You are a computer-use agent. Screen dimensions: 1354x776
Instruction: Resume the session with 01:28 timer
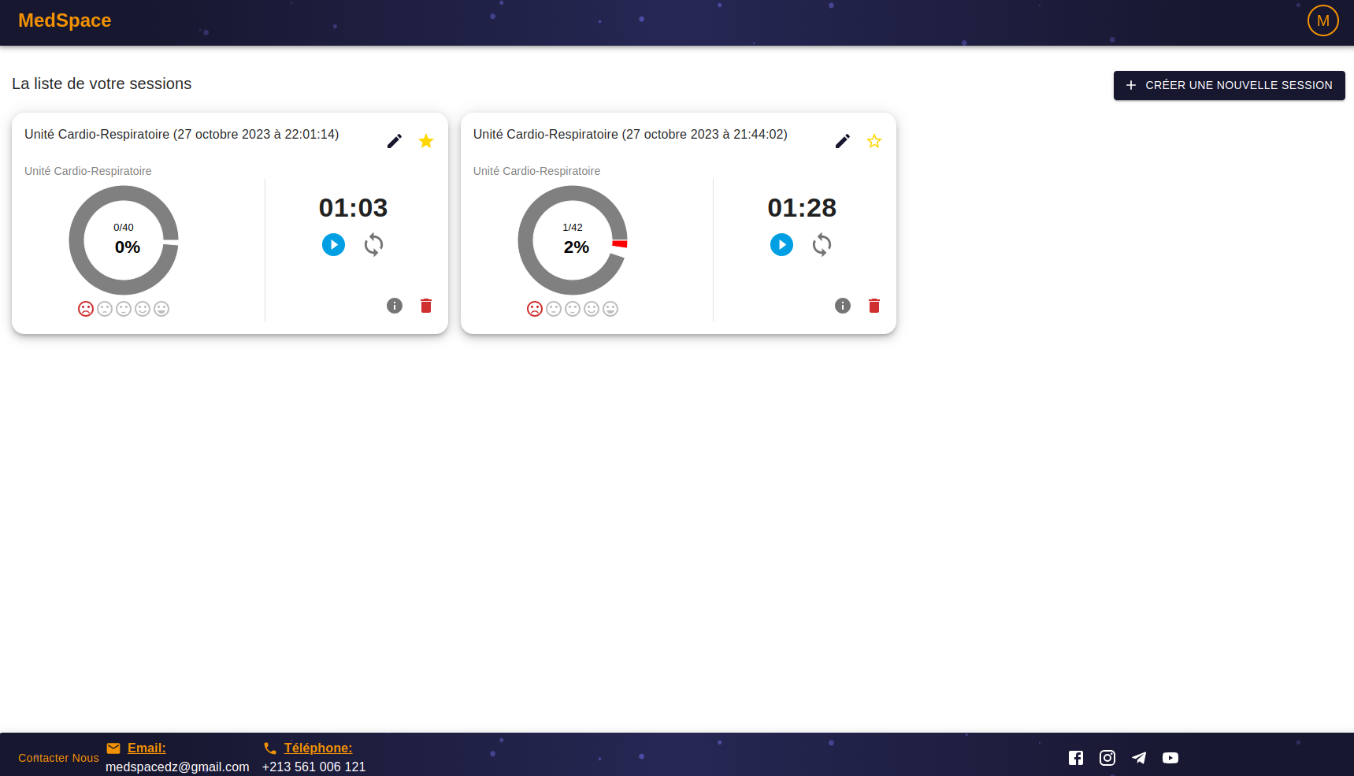tap(781, 245)
